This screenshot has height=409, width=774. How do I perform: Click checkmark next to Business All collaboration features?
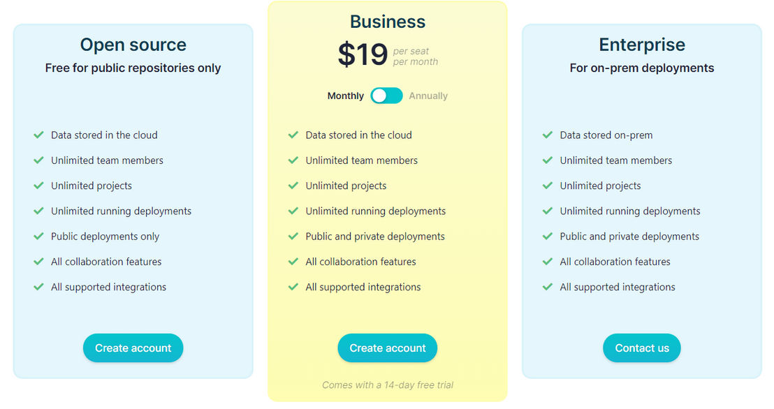coord(293,262)
